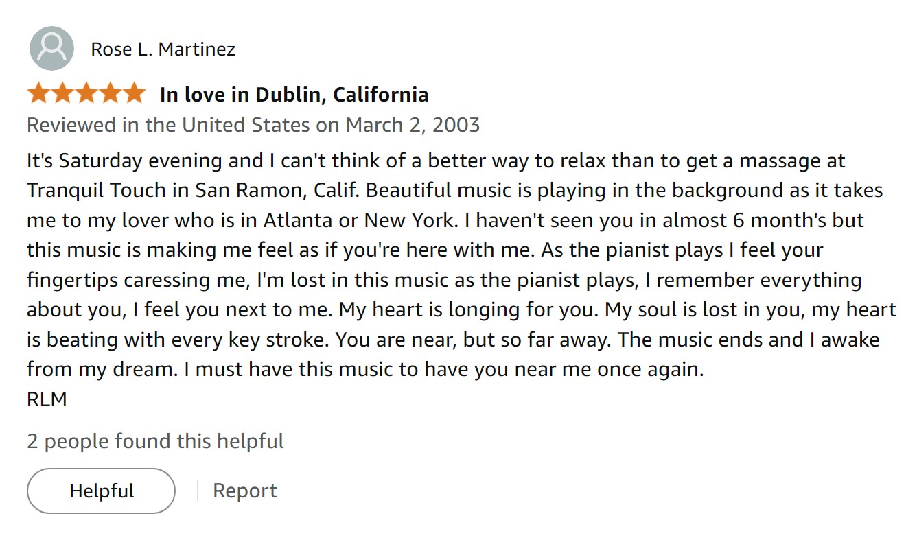
Task: Click the middle star of the rating
Action: click(85, 92)
